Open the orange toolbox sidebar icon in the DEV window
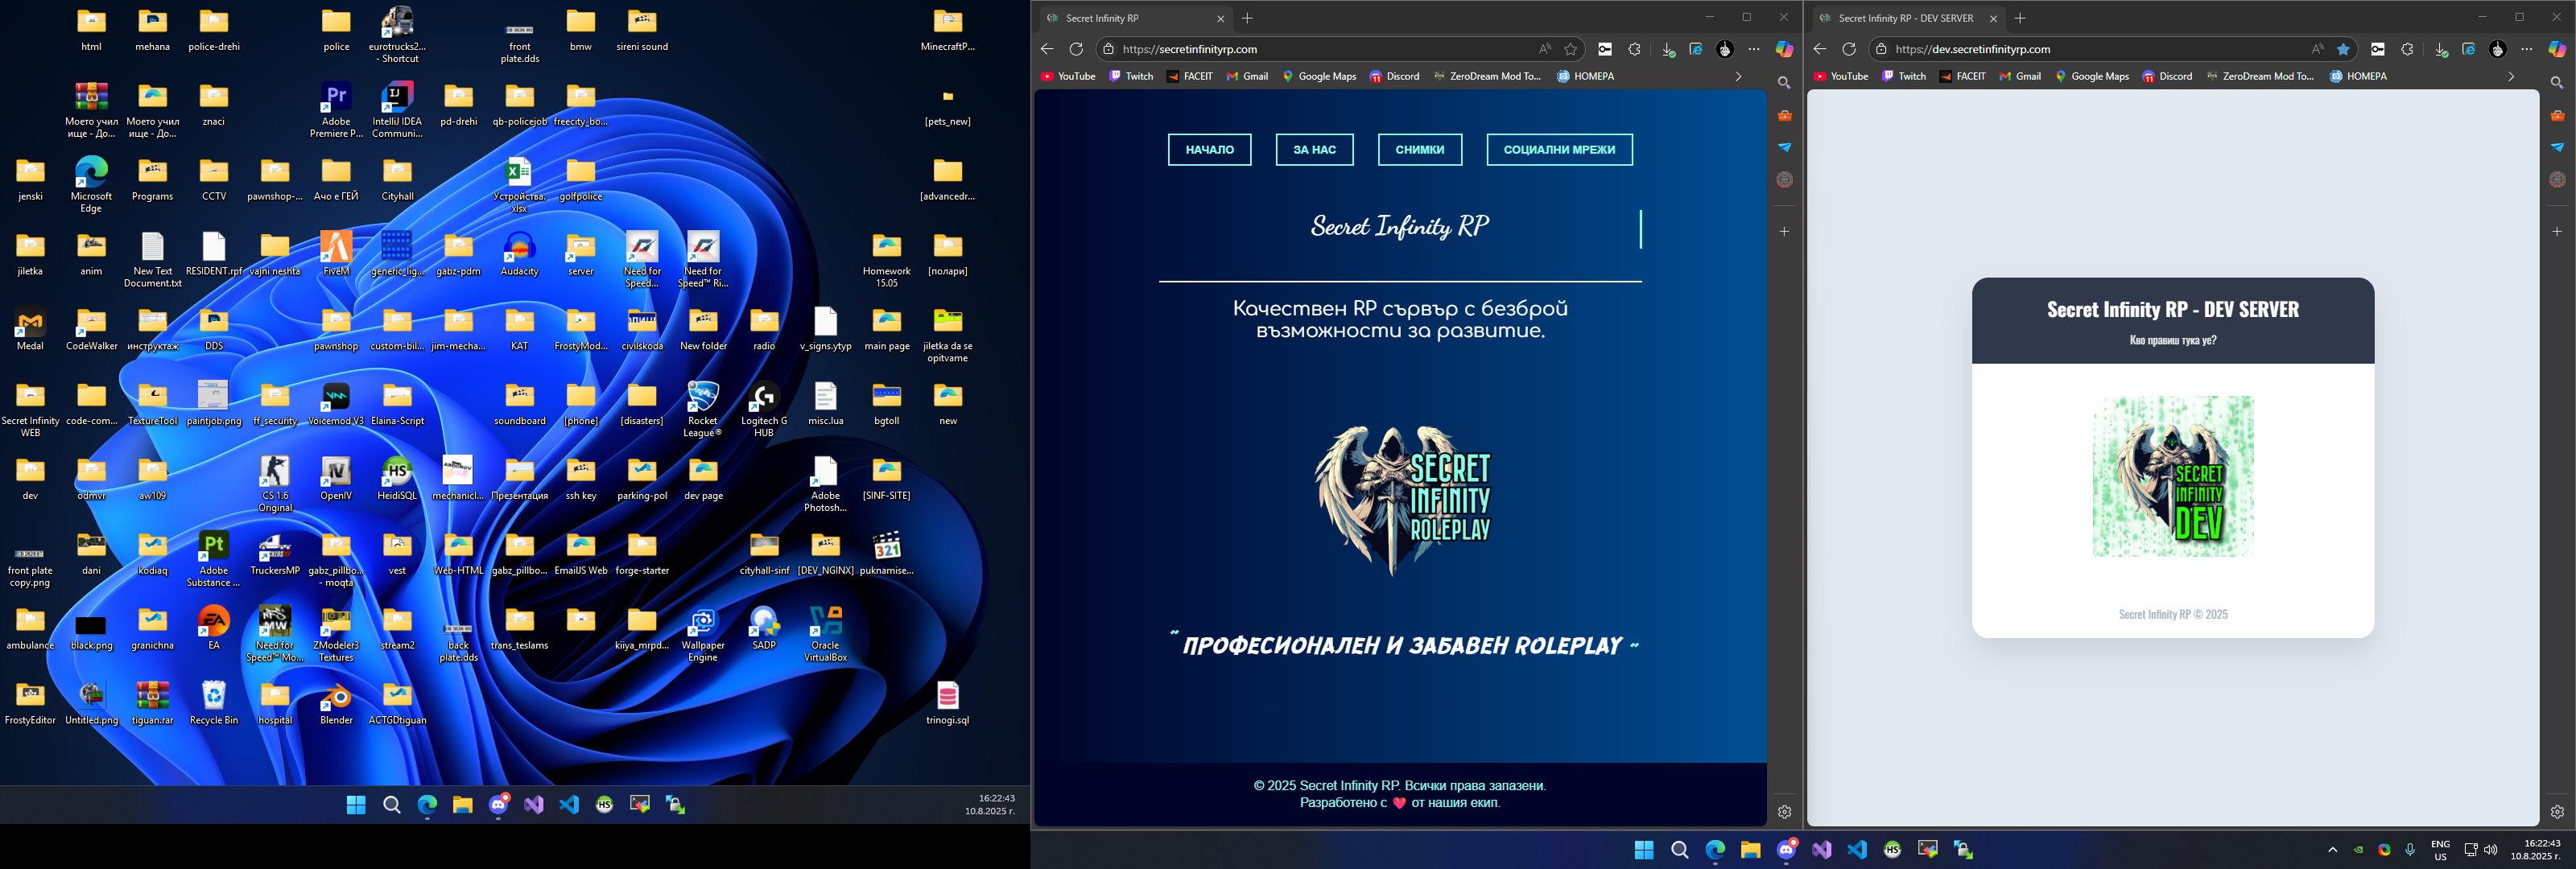 [x=2557, y=116]
